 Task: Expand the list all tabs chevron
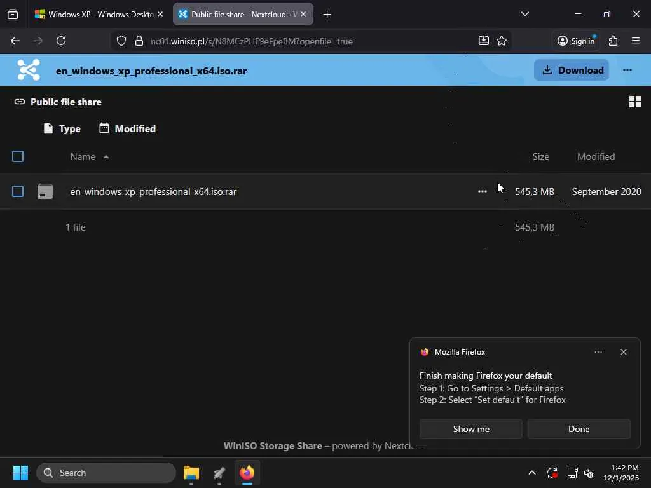[524, 14]
